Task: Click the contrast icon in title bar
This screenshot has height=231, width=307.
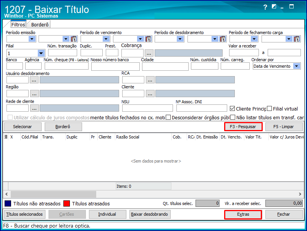Action: tap(274, 7)
